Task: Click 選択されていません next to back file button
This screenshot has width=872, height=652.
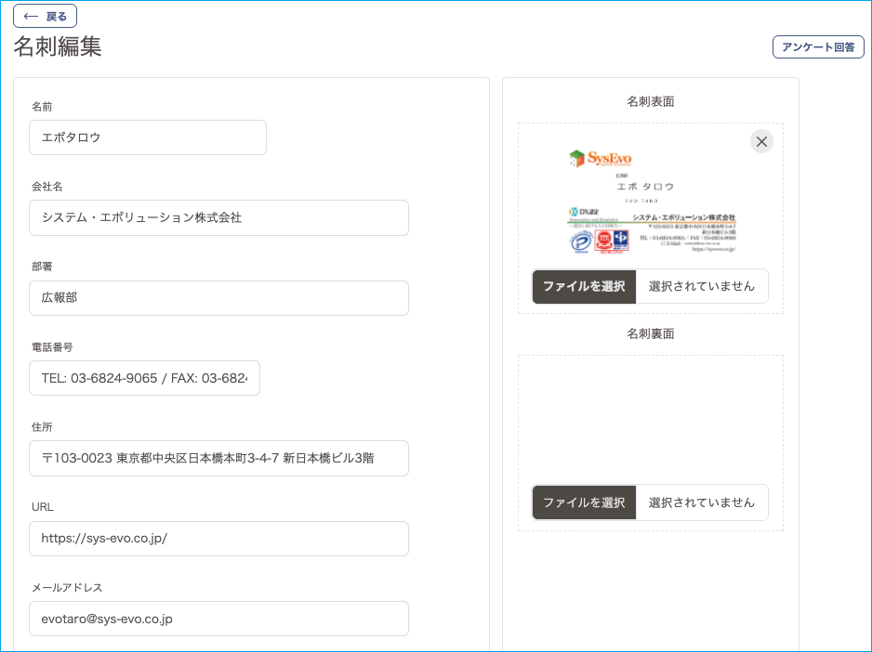Action: pos(702,502)
